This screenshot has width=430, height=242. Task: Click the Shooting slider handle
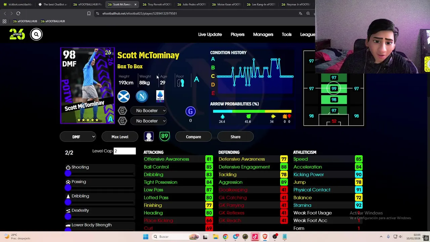[68, 173]
